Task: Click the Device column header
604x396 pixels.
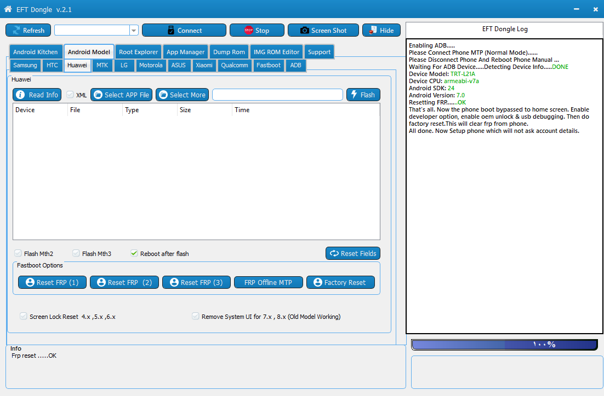Action: [x=40, y=110]
